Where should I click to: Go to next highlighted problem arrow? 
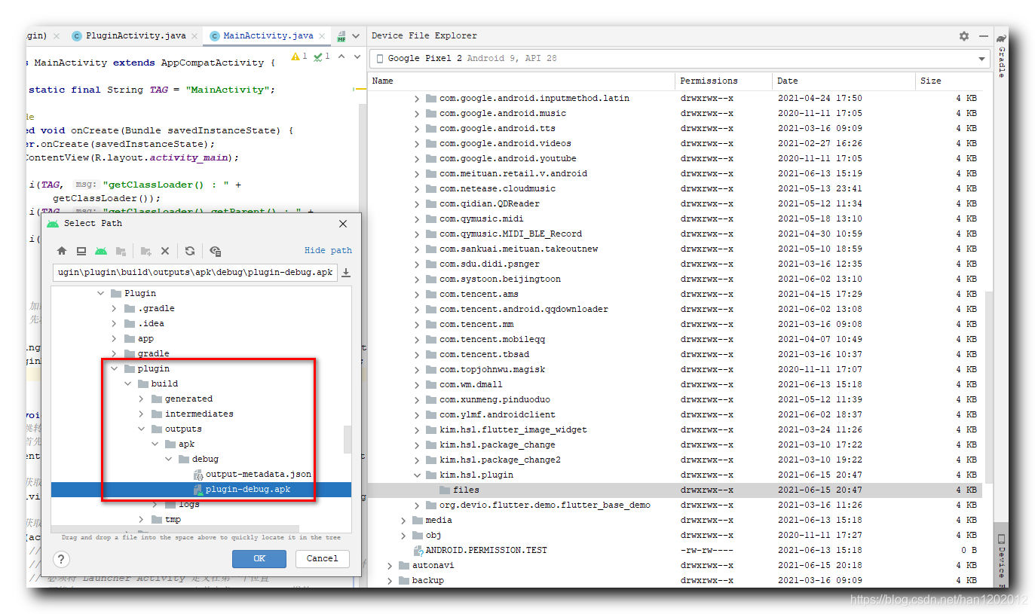coord(356,57)
